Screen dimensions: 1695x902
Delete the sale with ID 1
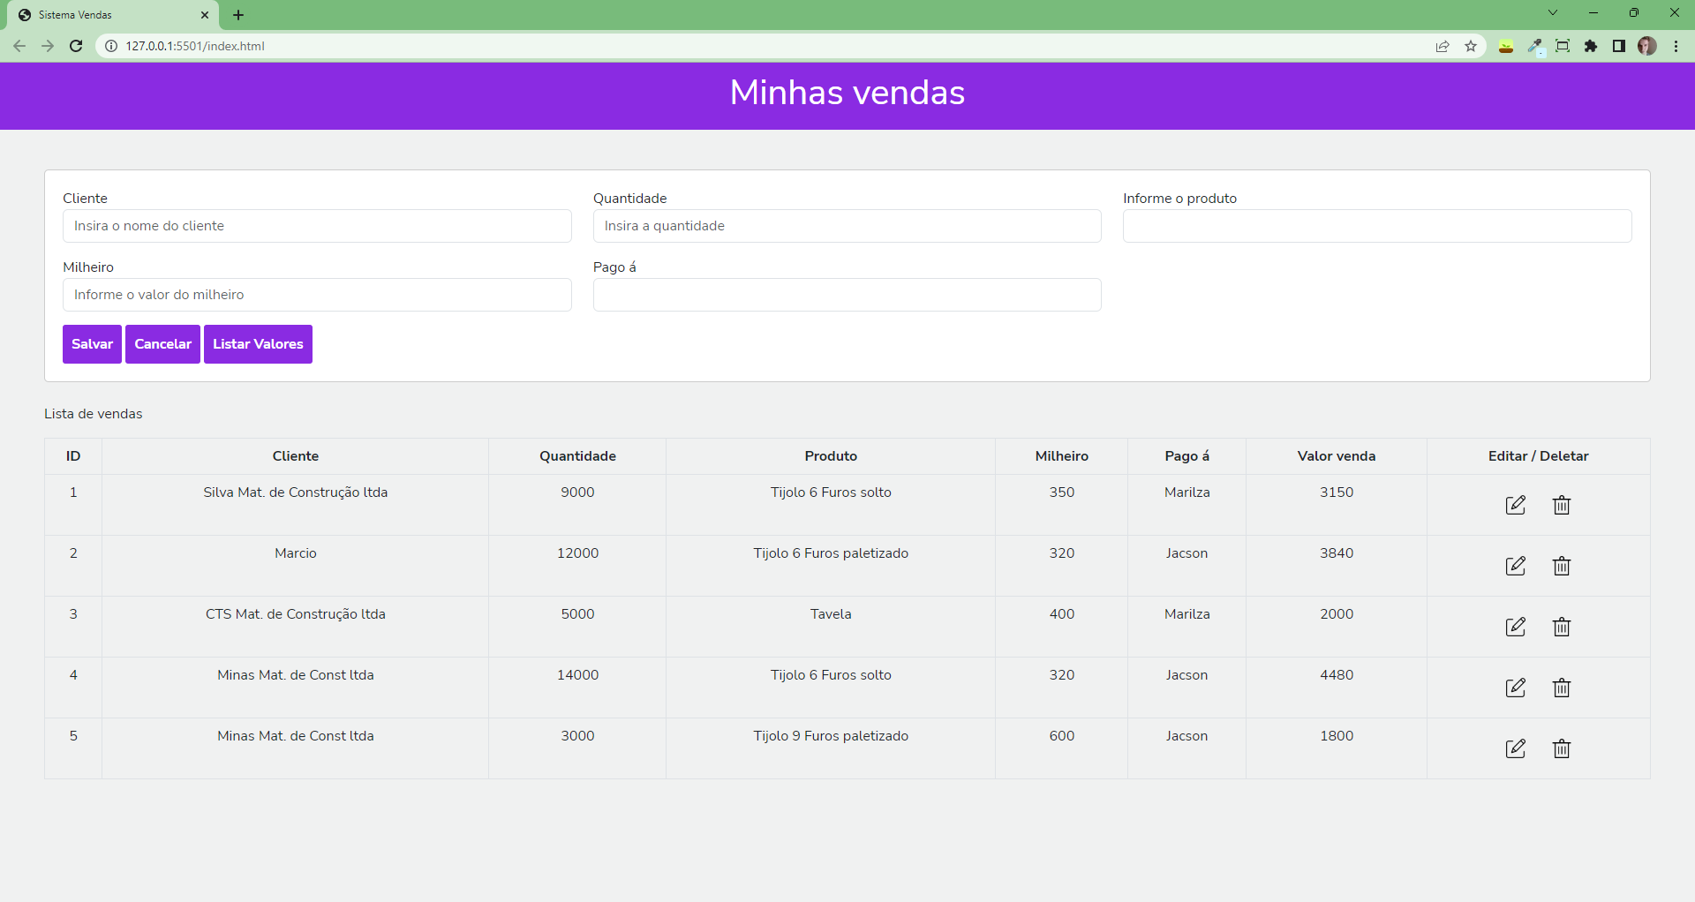[1561, 505]
